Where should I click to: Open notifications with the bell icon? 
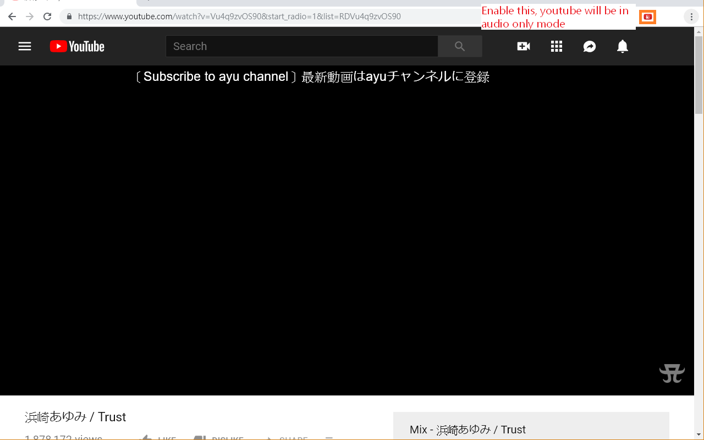click(x=623, y=46)
